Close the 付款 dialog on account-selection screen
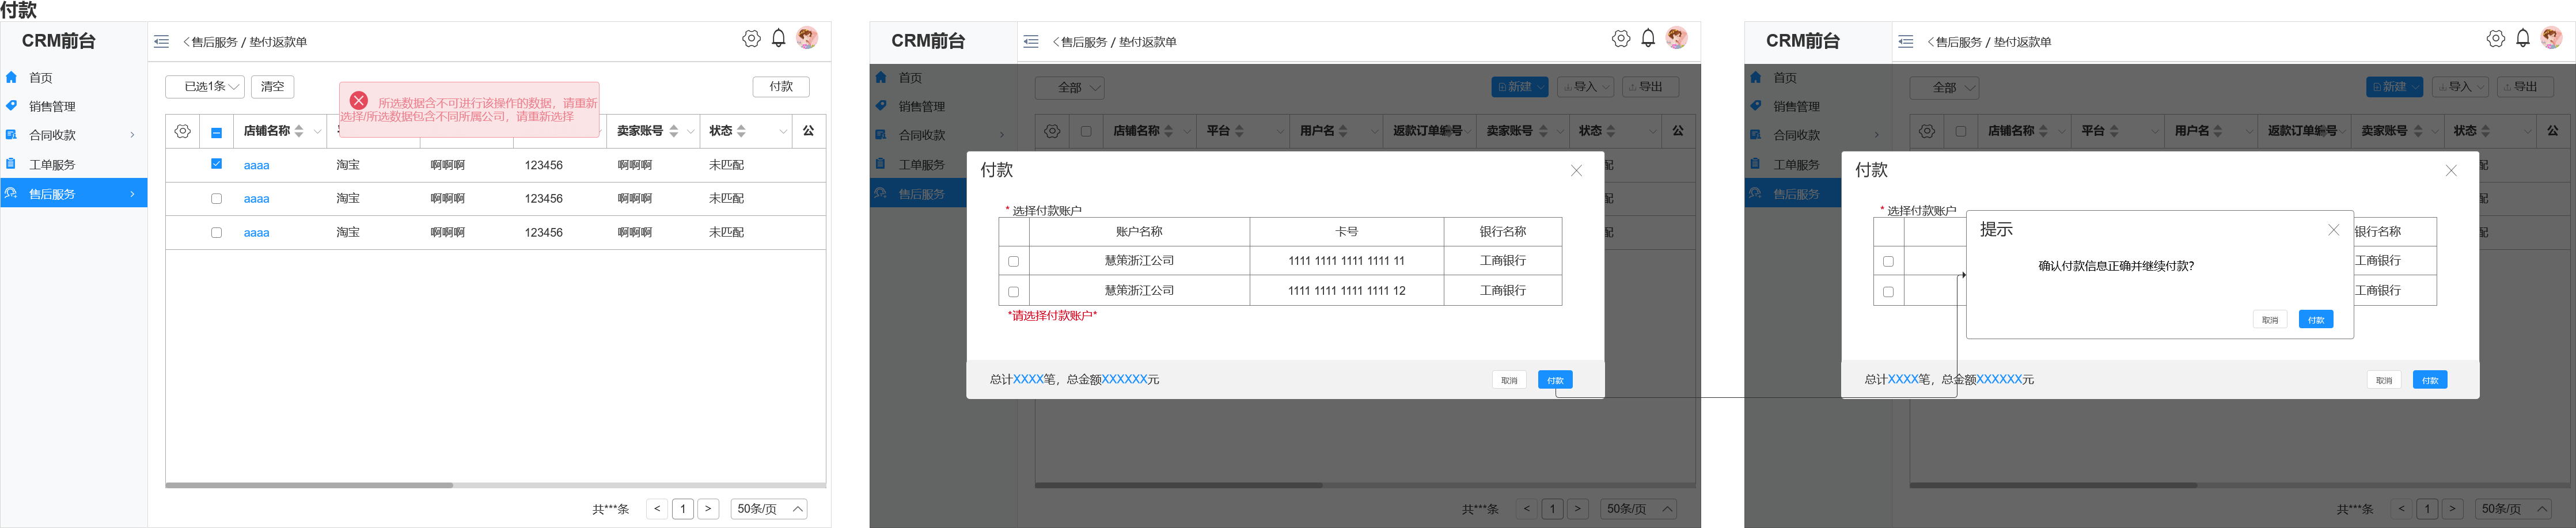 (1576, 171)
